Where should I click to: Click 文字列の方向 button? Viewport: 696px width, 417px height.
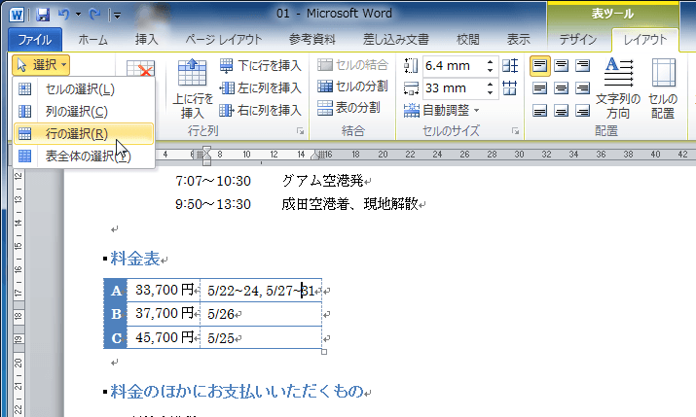[x=618, y=88]
